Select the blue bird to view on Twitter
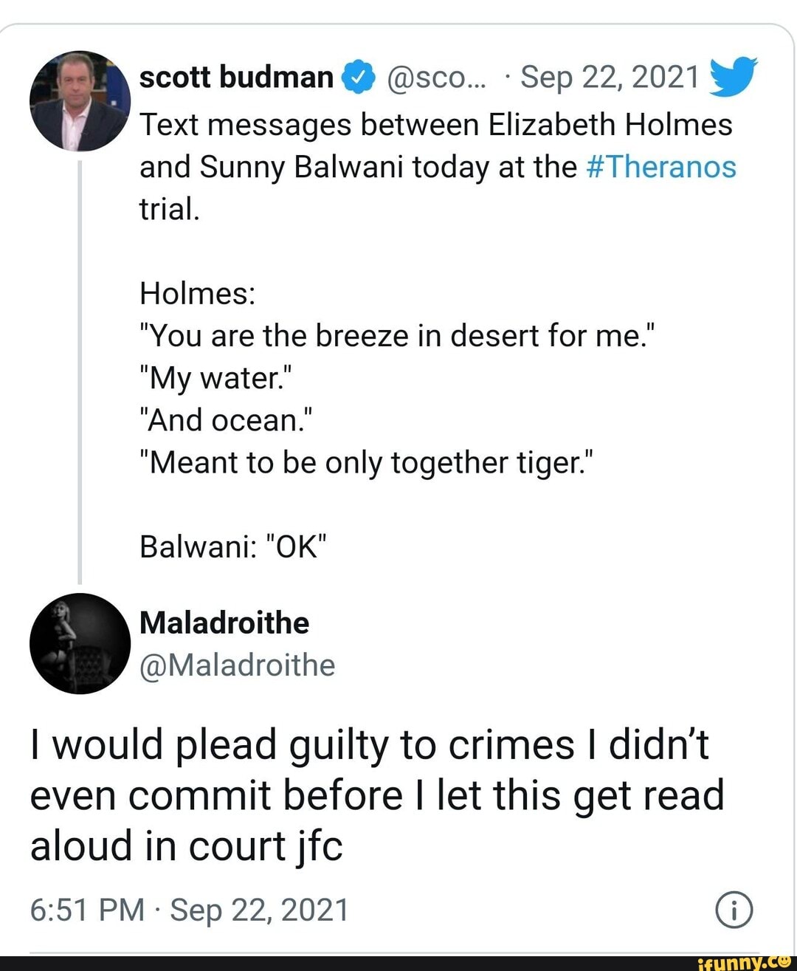Screen dimensions: 797x971 point(734,76)
